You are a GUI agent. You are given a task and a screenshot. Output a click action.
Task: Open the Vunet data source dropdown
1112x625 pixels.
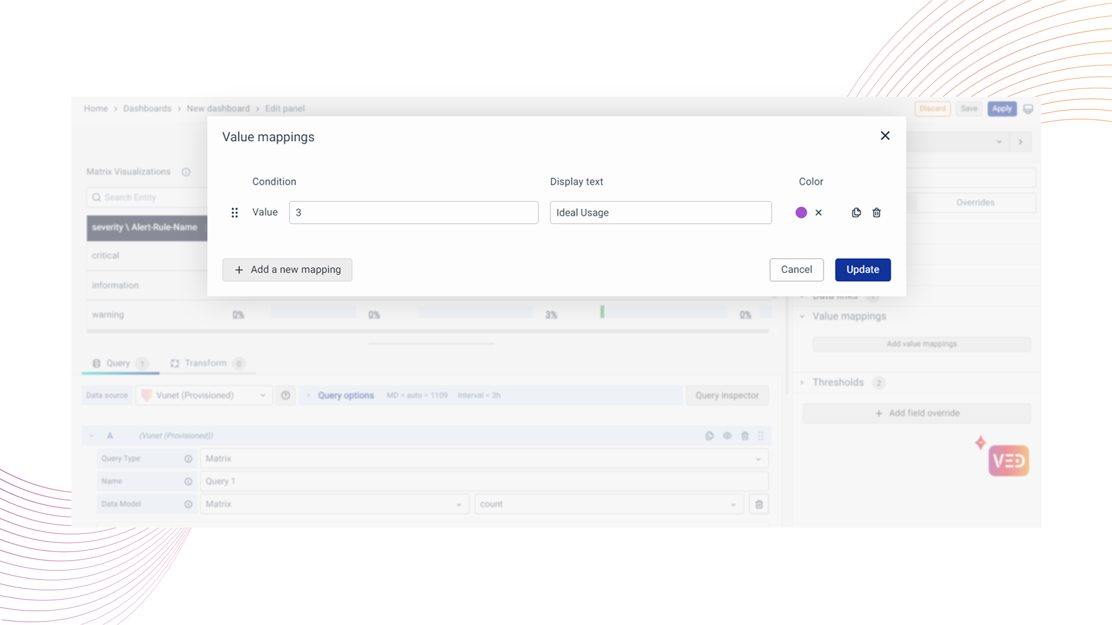click(204, 395)
